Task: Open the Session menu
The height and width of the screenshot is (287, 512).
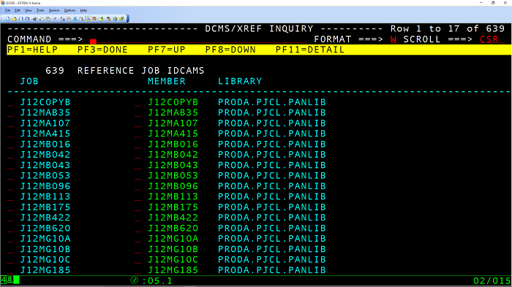Action: pyautogui.click(x=54, y=10)
